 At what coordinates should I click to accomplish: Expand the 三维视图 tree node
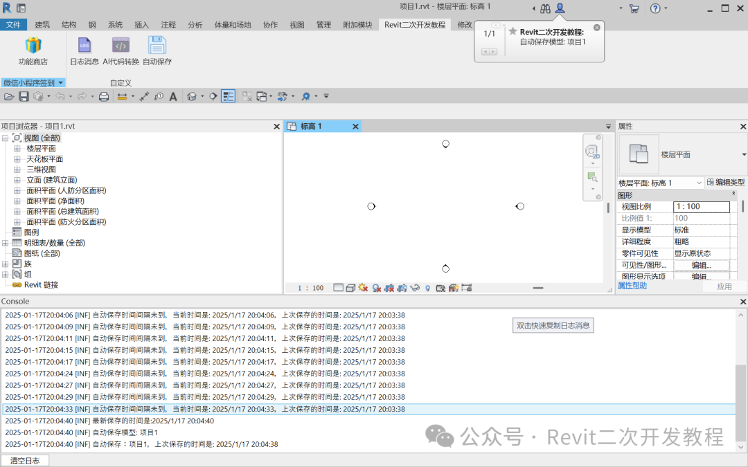[x=17, y=170]
